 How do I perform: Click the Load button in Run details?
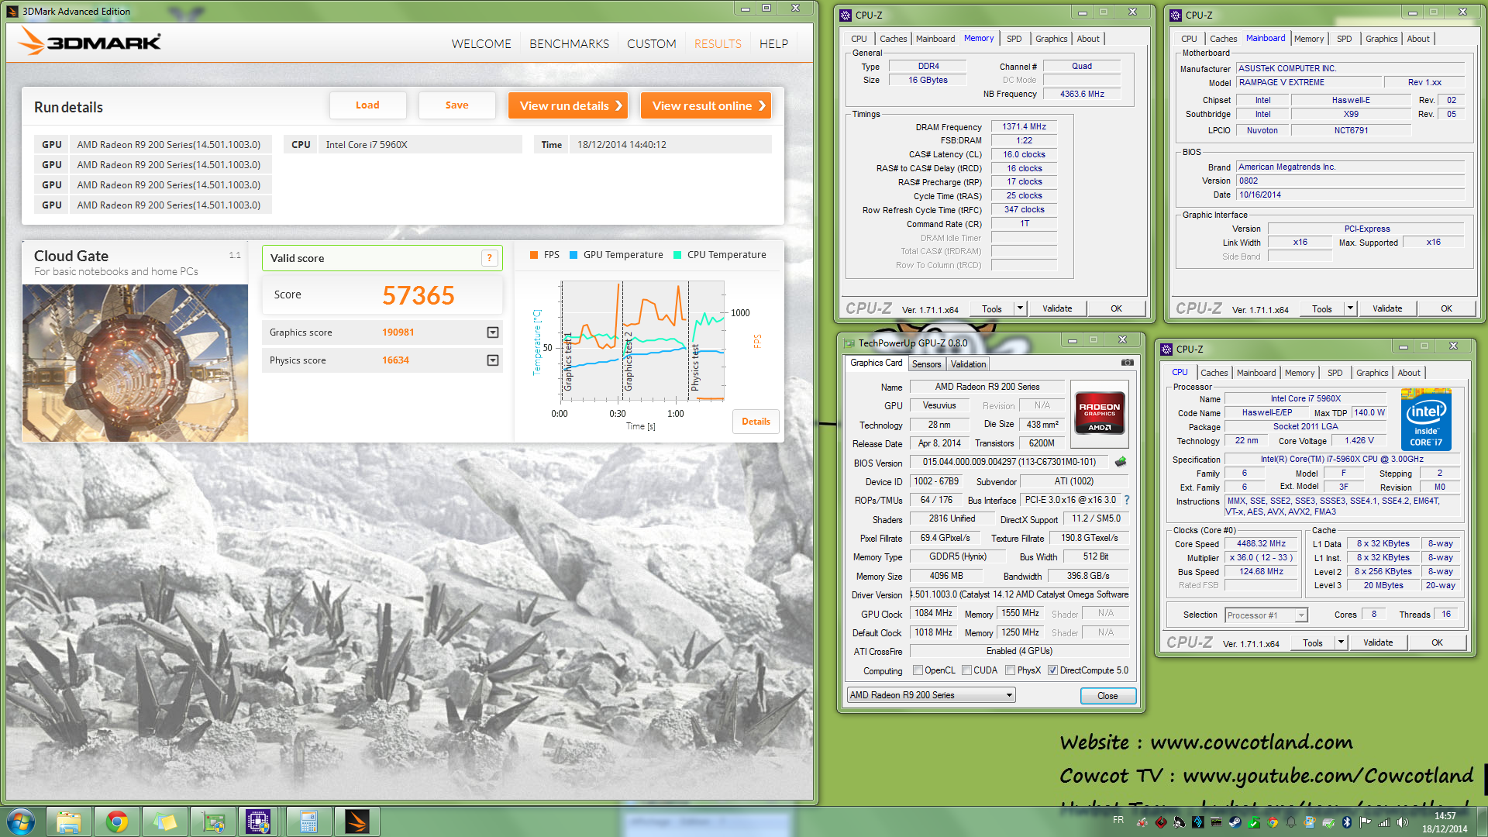(367, 105)
